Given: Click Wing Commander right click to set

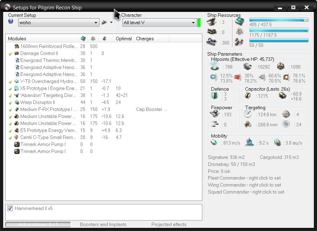Looking at the screenshot, I should [244, 185].
